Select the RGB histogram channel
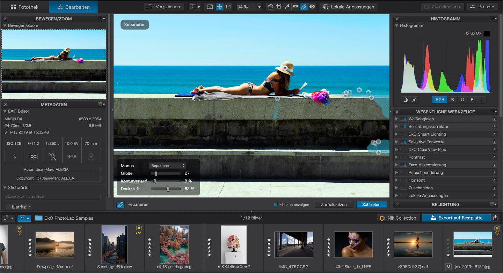Screen dimensions: 503x273 [x=440, y=100]
